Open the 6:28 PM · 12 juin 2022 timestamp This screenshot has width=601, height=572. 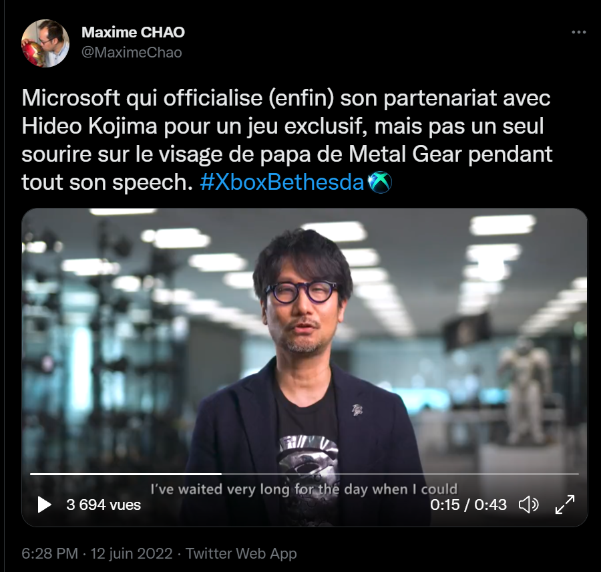[97, 553]
